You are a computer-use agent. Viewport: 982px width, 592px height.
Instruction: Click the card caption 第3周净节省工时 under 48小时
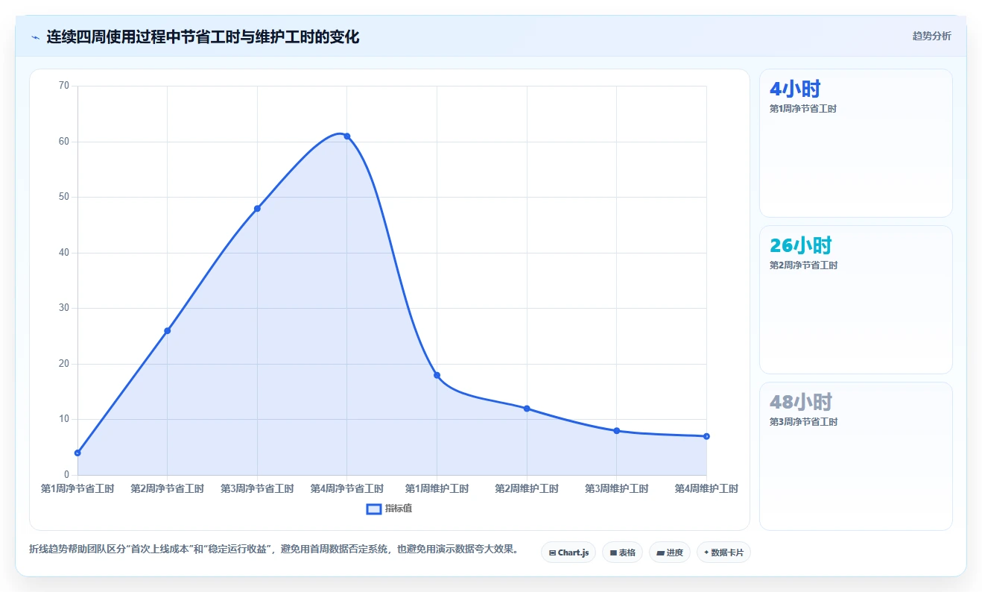tap(803, 422)
